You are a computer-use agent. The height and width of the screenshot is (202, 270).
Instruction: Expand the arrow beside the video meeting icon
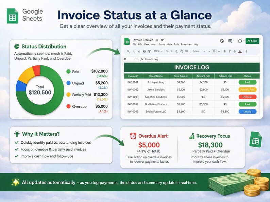(x=244, y=41)
